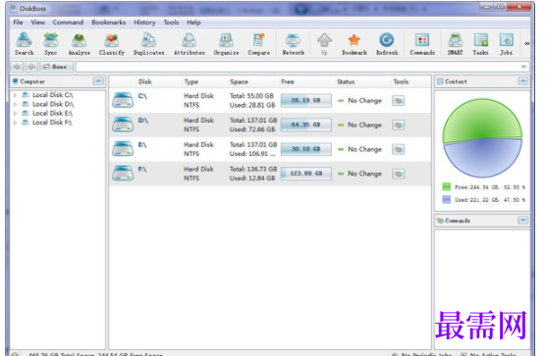This screenshot has width=545, height=356.
Task: Open the Bookmarks menu
Action: (x=109, y=23)
